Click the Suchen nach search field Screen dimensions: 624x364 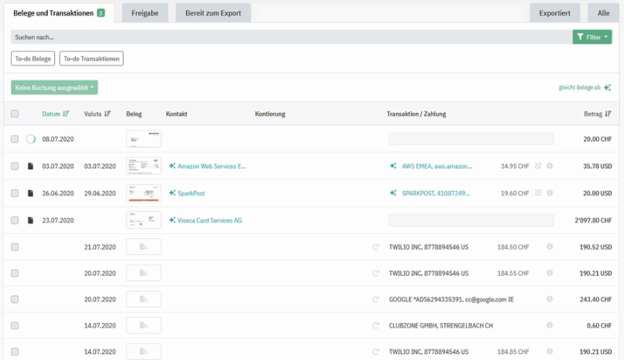tap(292, 37)
